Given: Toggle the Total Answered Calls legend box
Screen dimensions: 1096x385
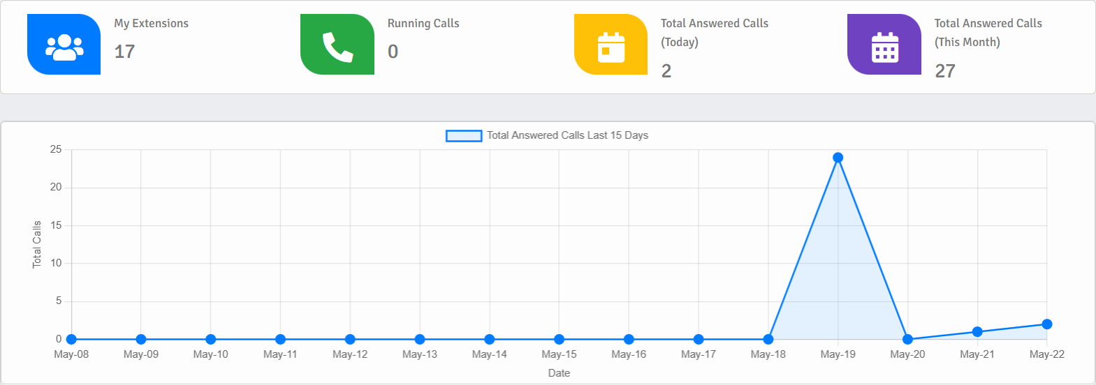Looking at the screenshot, I should (x=464, y=136).
